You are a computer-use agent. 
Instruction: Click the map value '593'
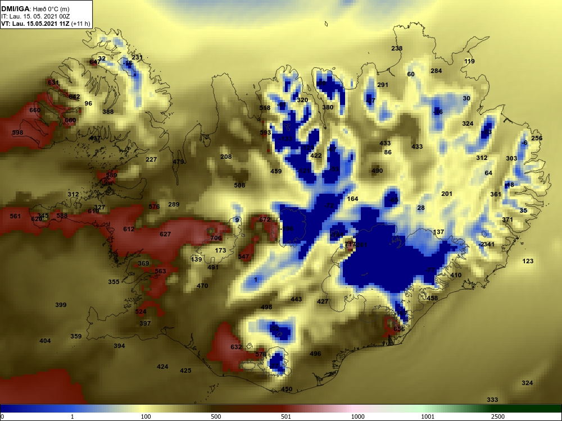pyautogui.click(x=266, y=133)
